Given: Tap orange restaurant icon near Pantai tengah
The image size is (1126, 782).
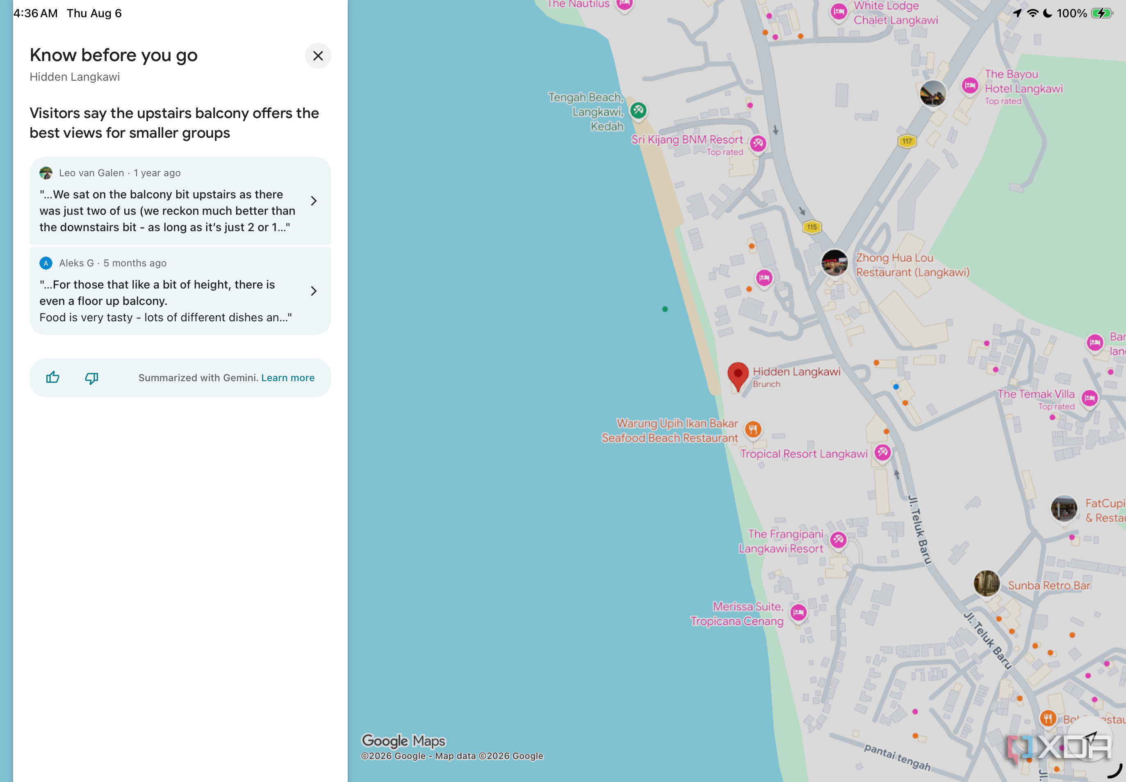Looking at the screenshot, I should point(1048,719).
